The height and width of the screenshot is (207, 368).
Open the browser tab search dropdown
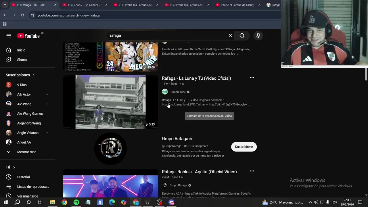pos(5,5)
